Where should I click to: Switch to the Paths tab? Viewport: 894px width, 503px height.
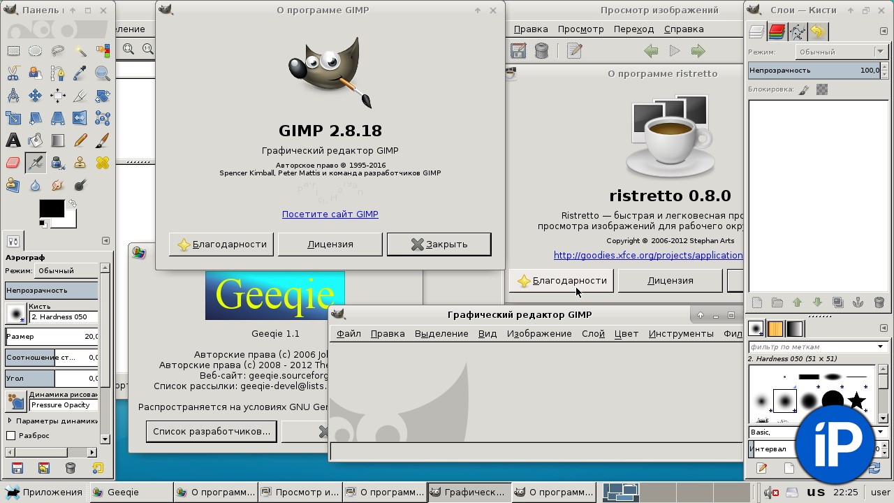(797, 31)
